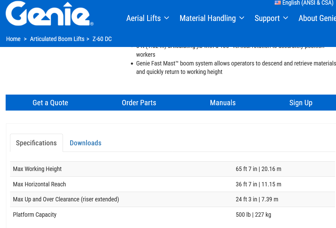The image size is (336, 228).
Task: Select the Platform Capacity label
Action: click(35, 215)
